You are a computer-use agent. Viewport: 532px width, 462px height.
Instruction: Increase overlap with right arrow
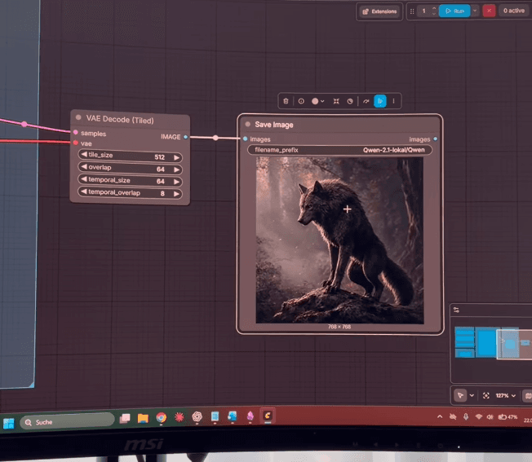[176, 169]
